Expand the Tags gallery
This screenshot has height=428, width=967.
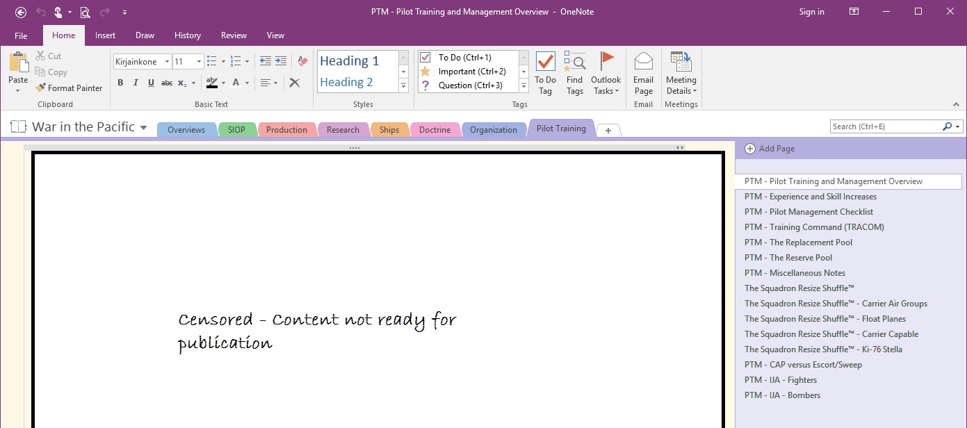point(524,85)
